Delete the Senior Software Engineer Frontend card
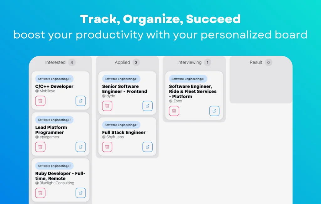 tap(107, 106)
